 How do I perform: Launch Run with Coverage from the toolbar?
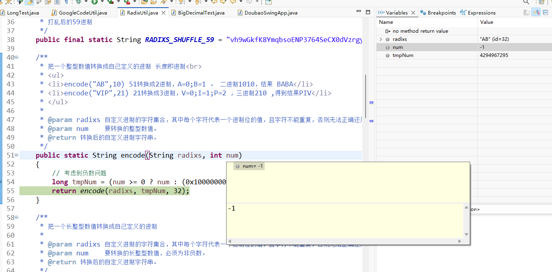pyautogui.click(x=111, y=3)
